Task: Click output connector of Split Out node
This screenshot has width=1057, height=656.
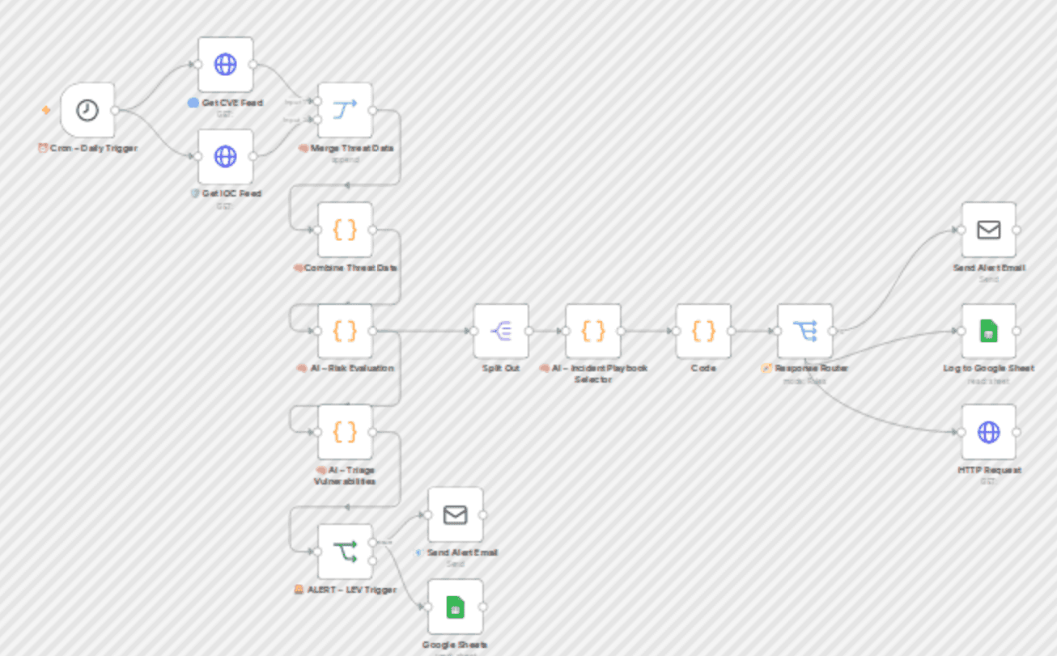Action: pos(528,331)
